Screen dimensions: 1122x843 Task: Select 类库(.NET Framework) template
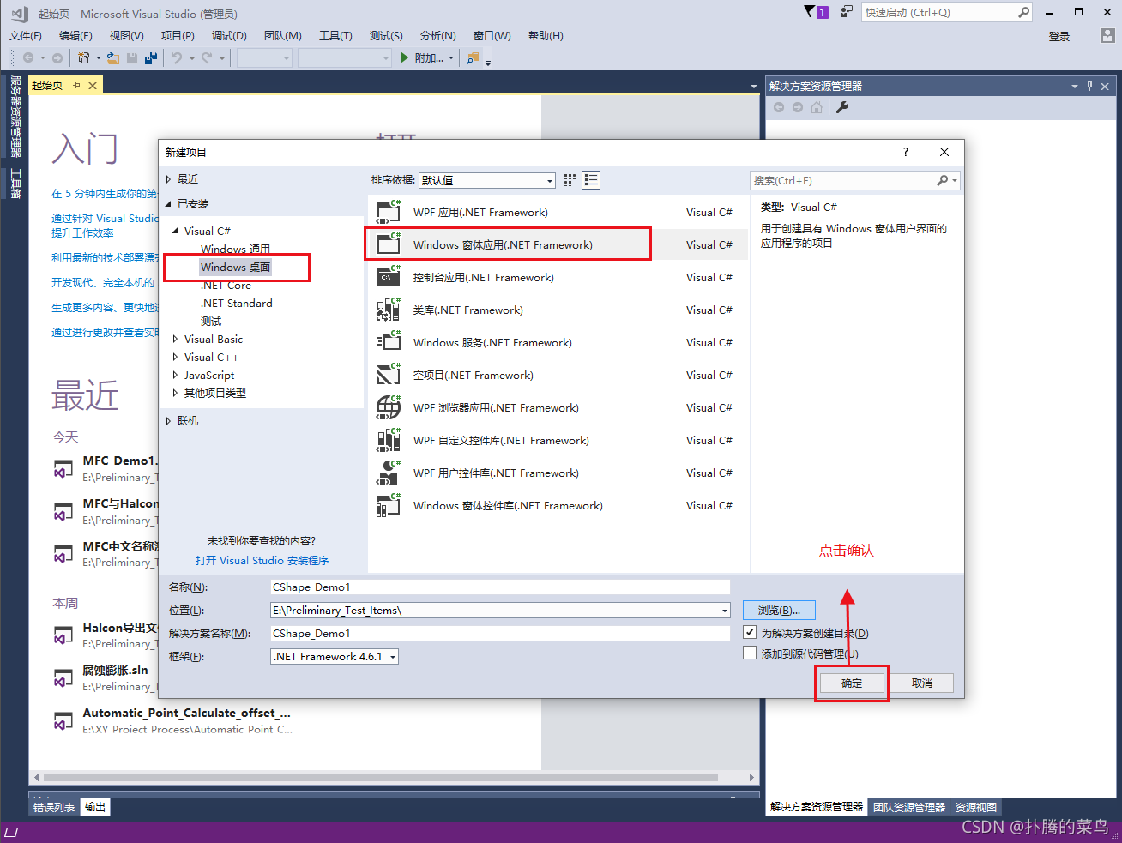558,310
